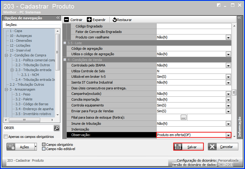Select 12 - Licitações section

pos(20,45)
